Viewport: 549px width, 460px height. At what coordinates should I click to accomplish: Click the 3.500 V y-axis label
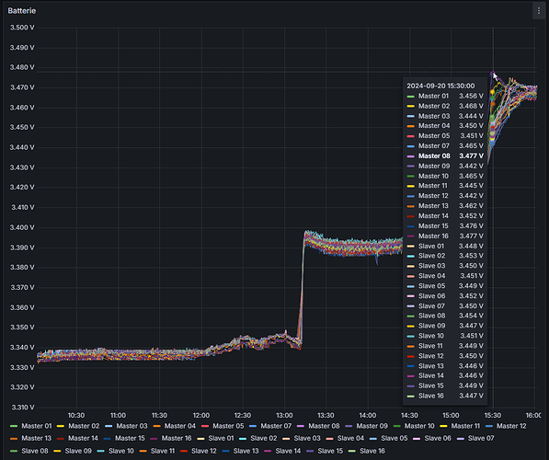click(x=22, y=28)
